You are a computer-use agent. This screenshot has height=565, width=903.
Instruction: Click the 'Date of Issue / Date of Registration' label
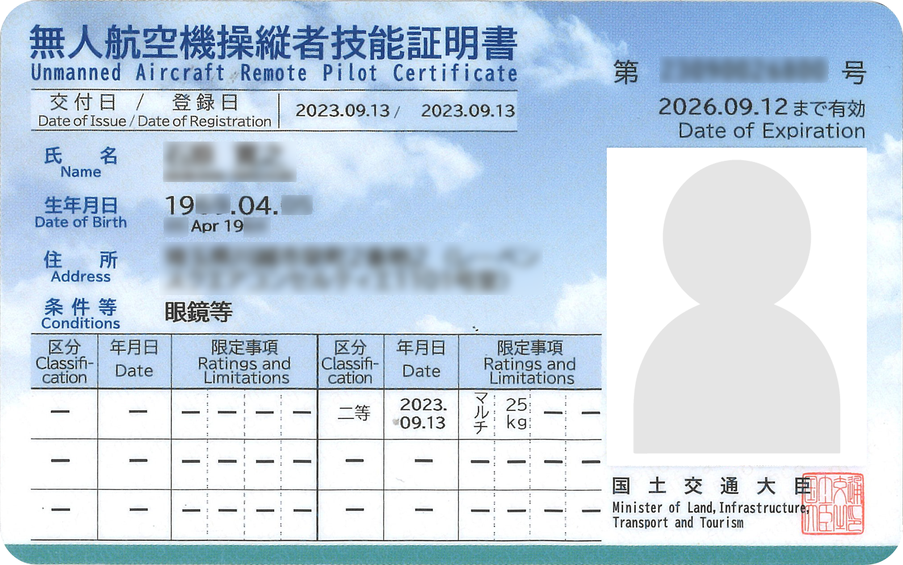pos(155,121)
